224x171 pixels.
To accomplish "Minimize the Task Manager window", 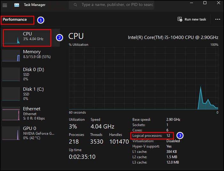I will tap(191, 3).
